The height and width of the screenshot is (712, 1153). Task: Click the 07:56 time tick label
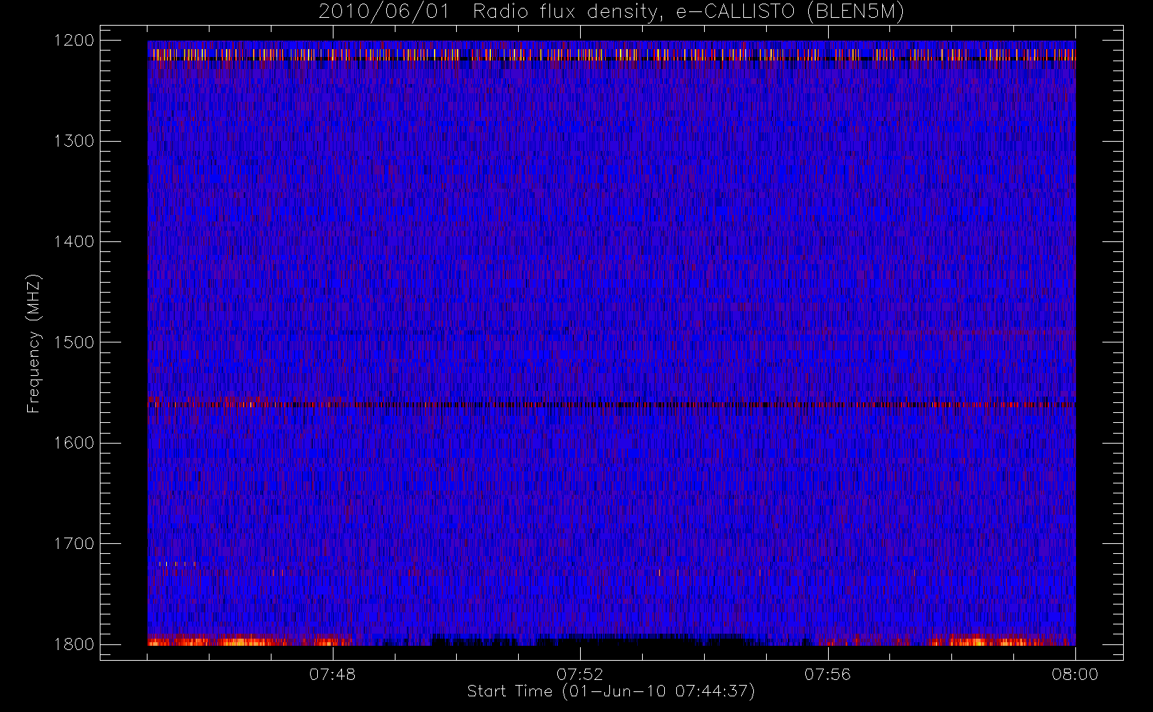click(827, 674)
